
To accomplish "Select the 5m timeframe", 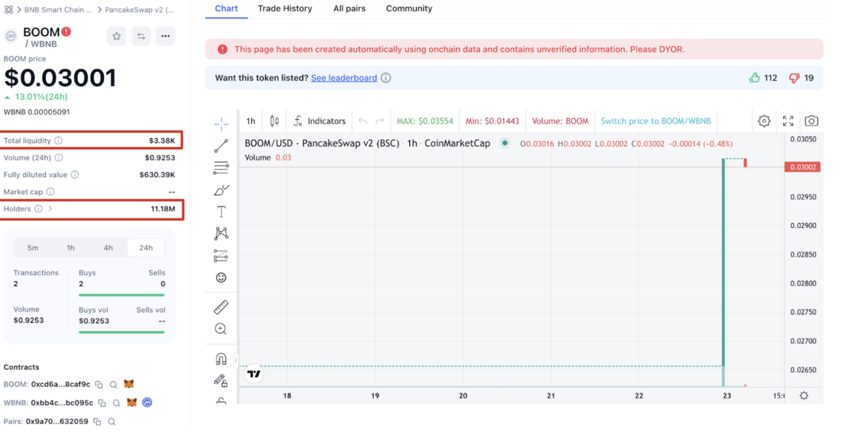I will (x=33, y=248).
